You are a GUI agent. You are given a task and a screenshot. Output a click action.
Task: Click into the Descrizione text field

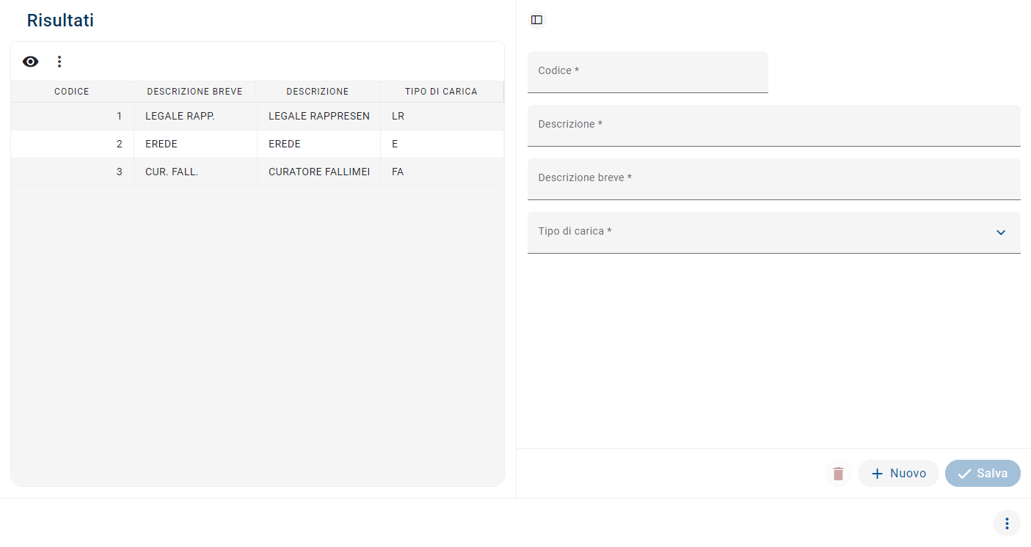click(x=773, y=125)
